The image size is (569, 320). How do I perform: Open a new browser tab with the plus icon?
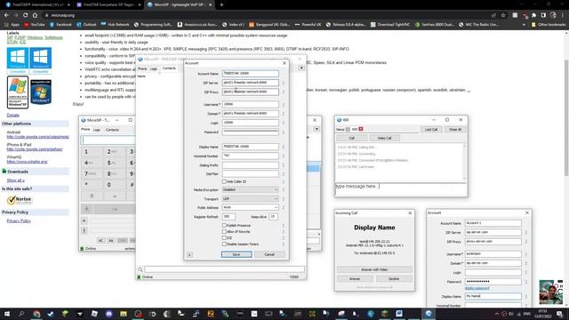221,4
